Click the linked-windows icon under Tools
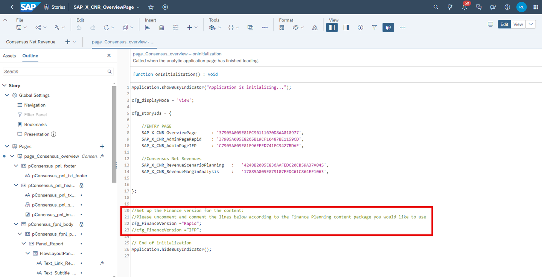Screen dimensions: 542x277 tap(251, 27)
